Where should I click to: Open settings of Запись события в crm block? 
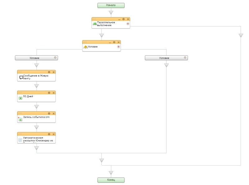49,113
